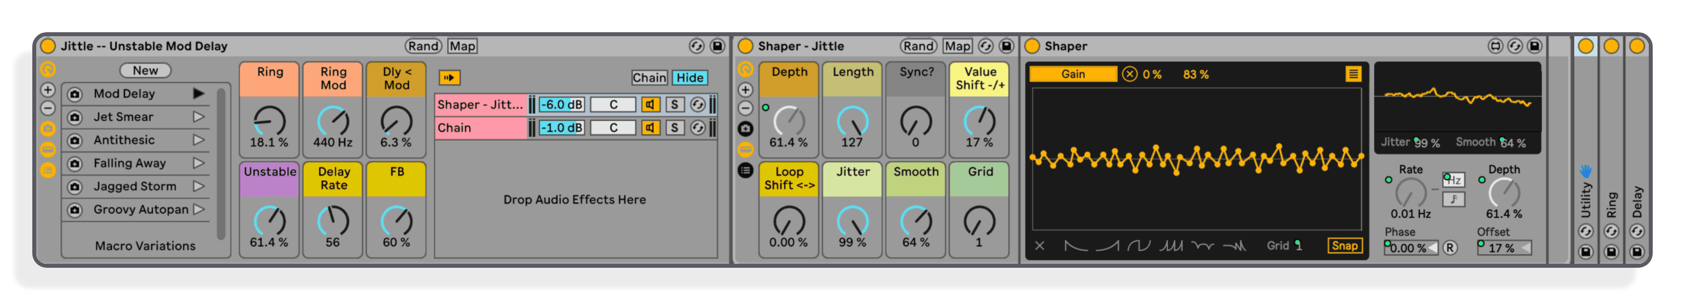Screen dimensions: 1685x300
Task: Switch Shaper rate mode to Hz
Action: tap(1454, 180)
